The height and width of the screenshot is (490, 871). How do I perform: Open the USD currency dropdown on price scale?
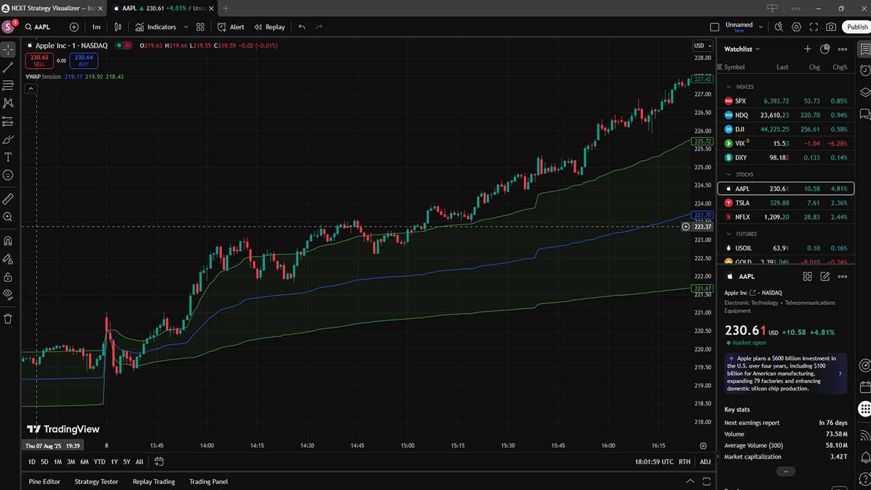click(x=701, y=46)
